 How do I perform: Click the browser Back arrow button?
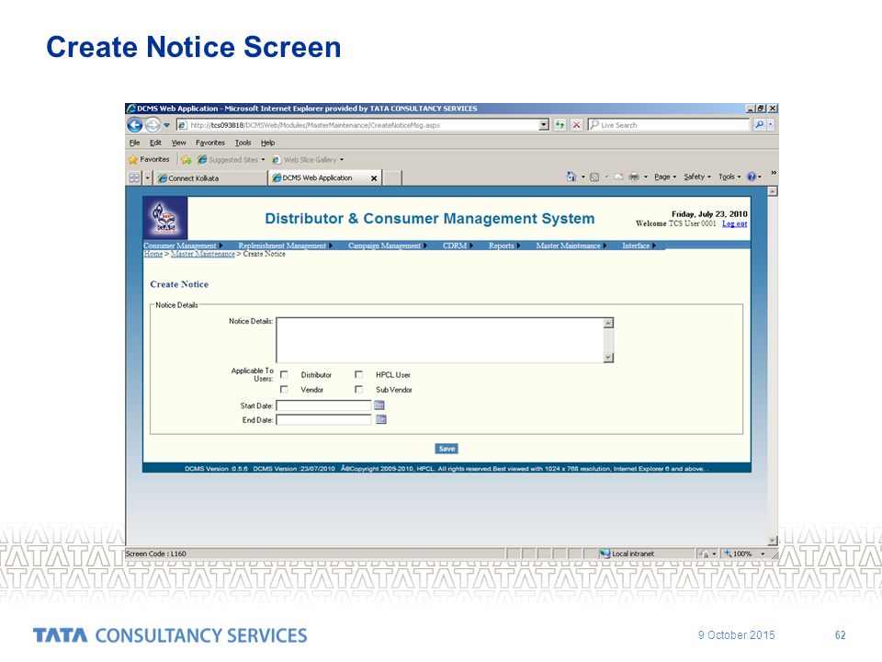pos(135,125)
